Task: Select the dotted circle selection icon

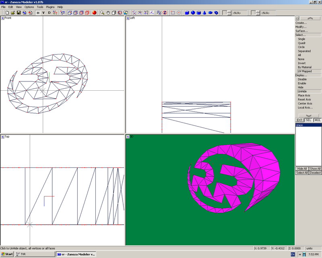Action: [179, 13]
